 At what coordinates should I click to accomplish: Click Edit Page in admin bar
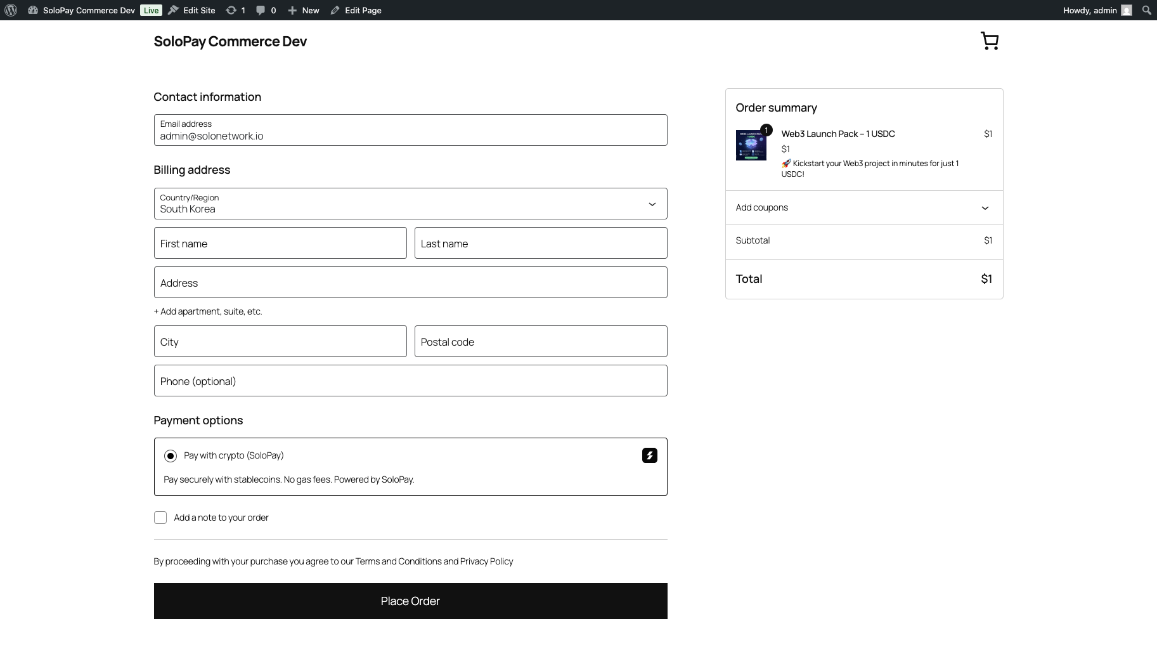click(x=356, y=10)
